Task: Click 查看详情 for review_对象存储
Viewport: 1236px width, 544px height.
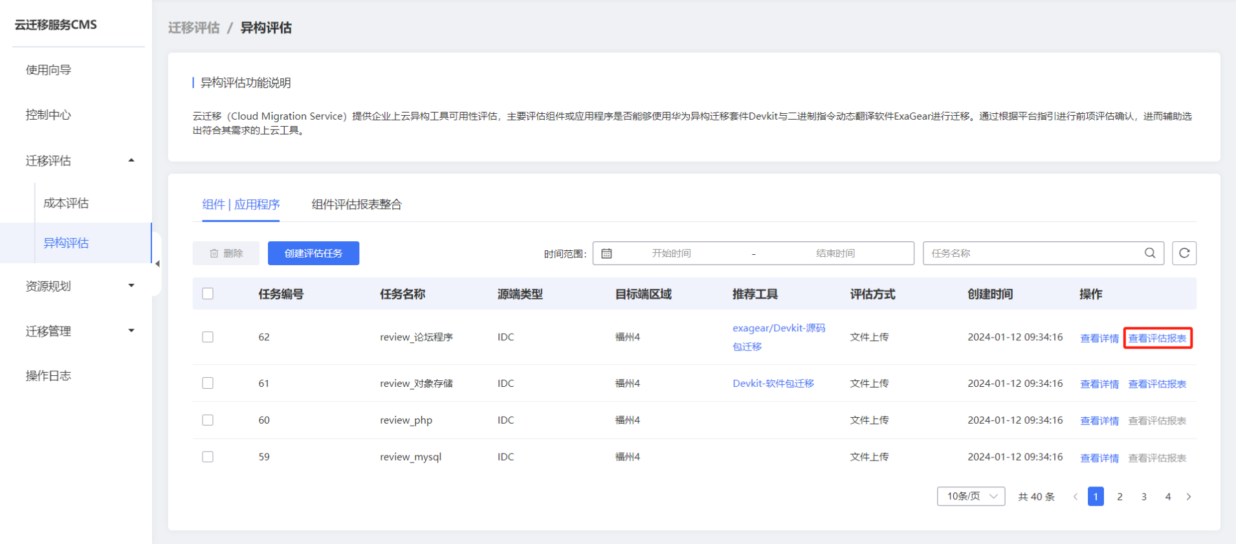Action: pos(1099,384)
